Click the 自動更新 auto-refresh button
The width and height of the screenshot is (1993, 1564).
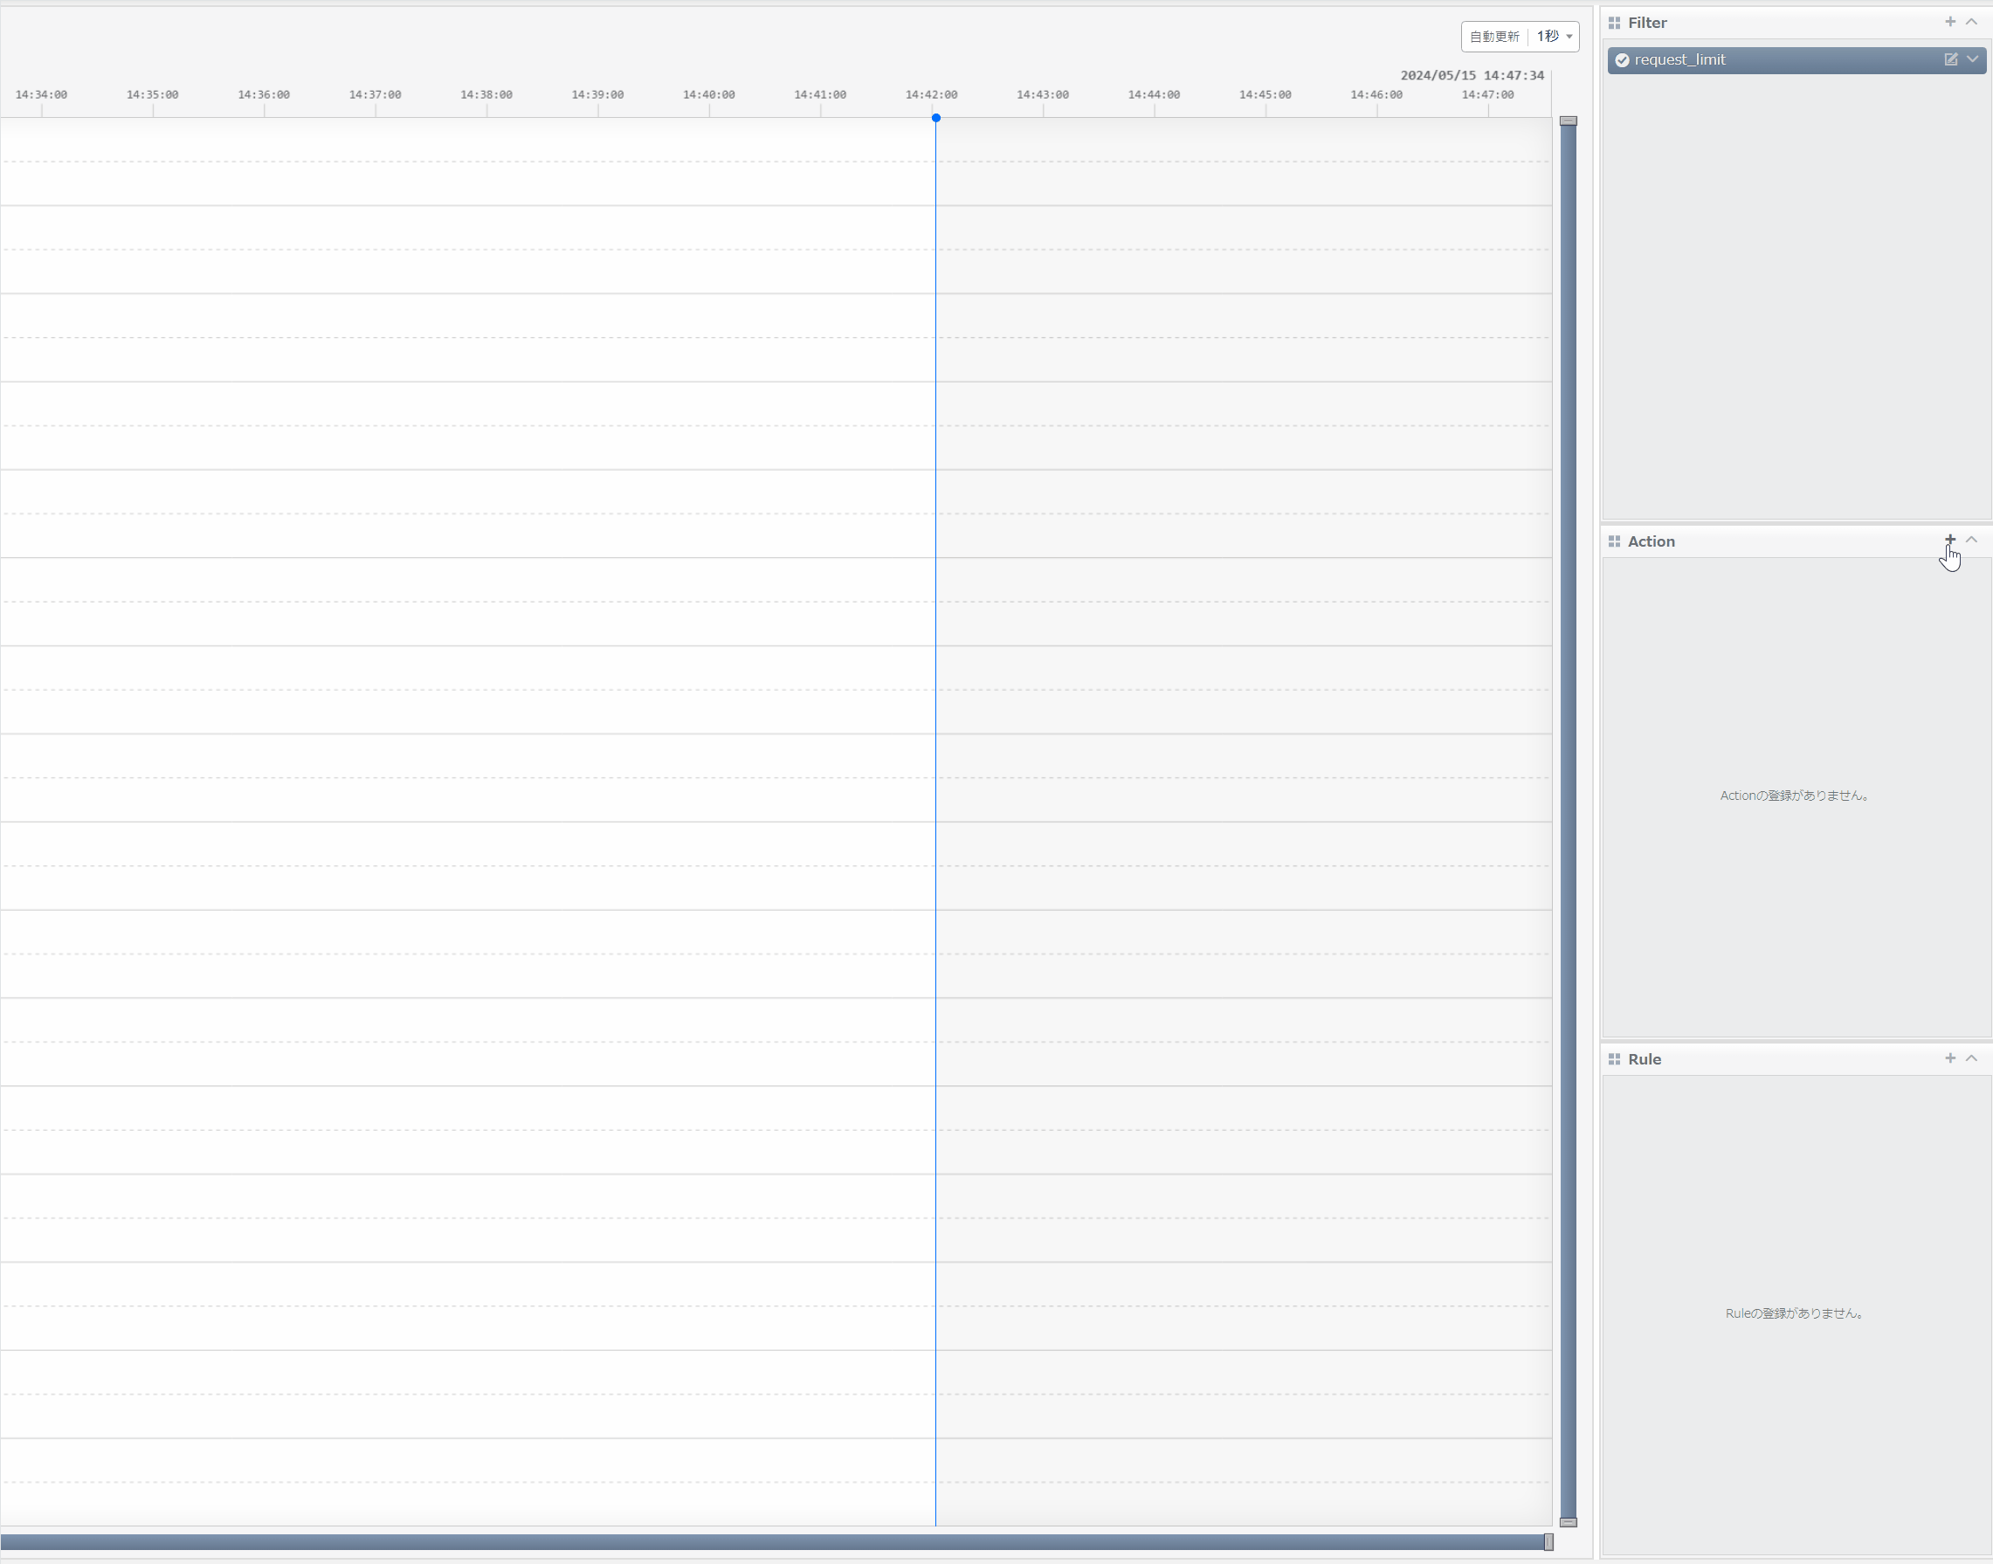pos(1493,37)
